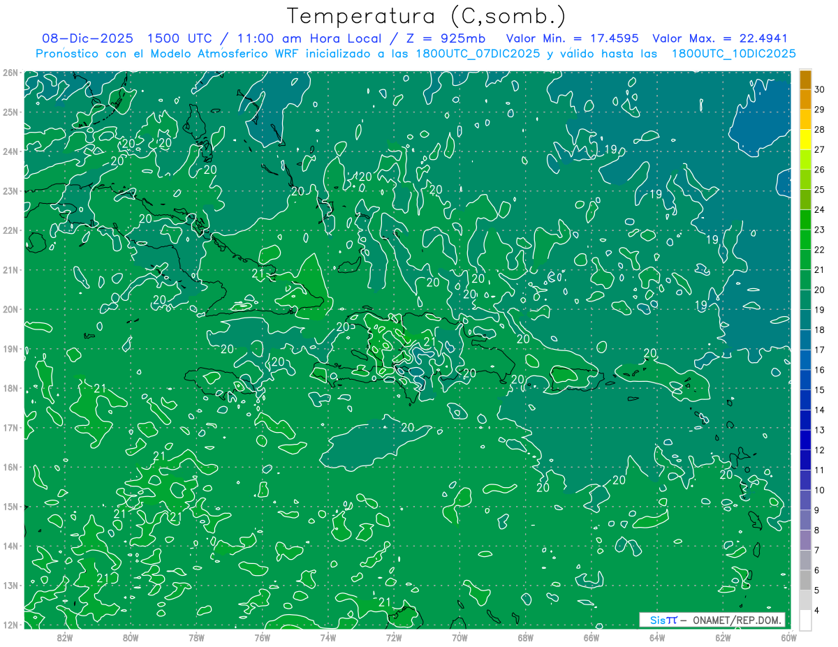
Task: Click the '1800UTC_10DIC2025' valid-until time text
Action: 734,54
